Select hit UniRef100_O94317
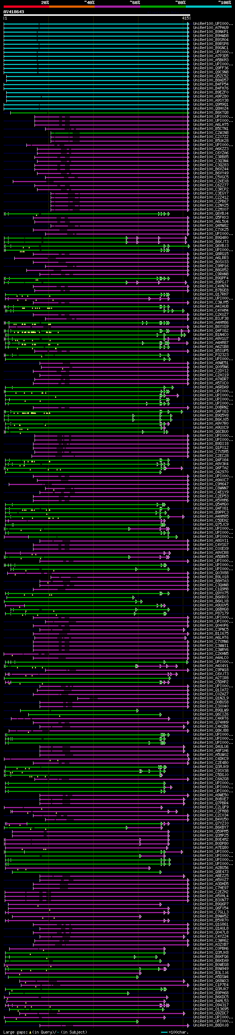Viewport: 235px width, 1035px height. 211,1005
